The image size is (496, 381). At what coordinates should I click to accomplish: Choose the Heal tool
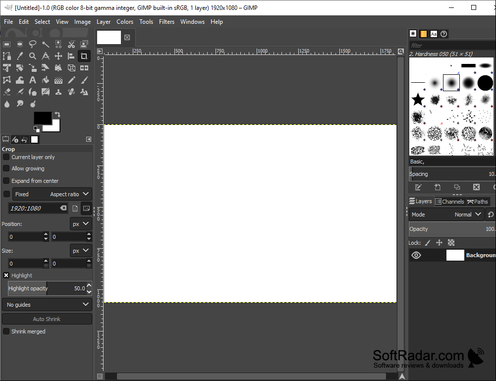(x=71, y=92)
